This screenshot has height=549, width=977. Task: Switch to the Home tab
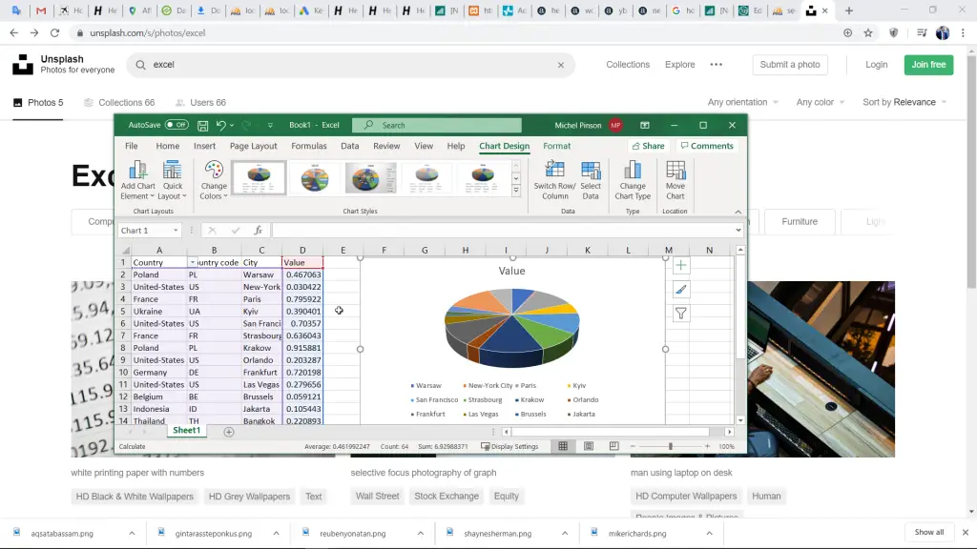coord(168,146)
